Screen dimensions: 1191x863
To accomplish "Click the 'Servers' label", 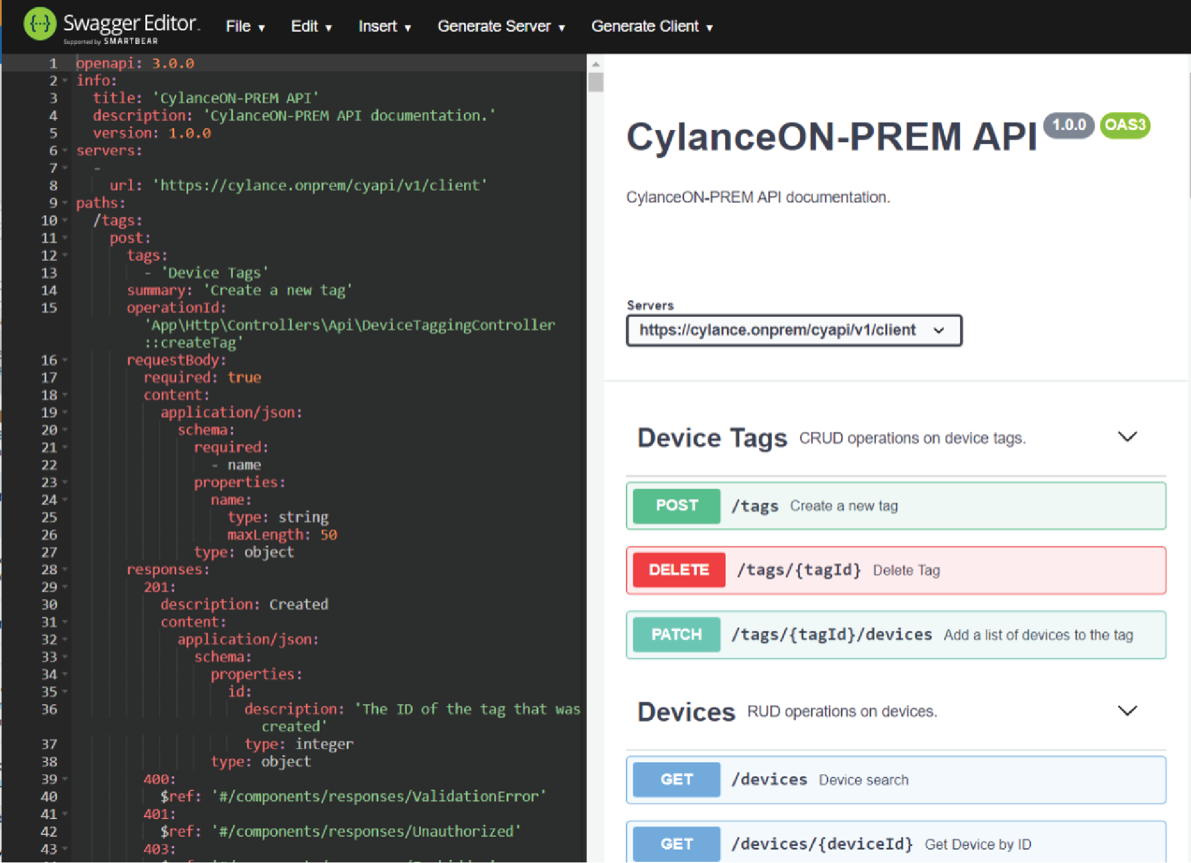I will (650, 305).
